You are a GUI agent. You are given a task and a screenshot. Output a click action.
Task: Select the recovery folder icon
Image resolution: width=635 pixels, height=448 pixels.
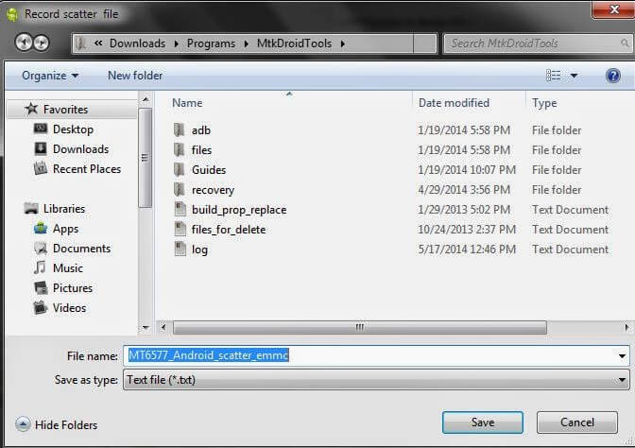click(x=179, y=190)
